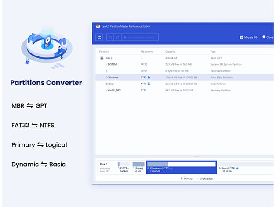Click the Capacity column header
The image size is (277, 207).
170,52
